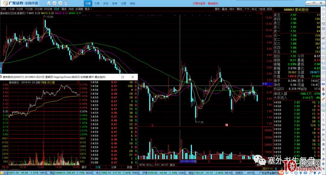Select the 分时 chart period
326x175 pixels.
[4, 9]
